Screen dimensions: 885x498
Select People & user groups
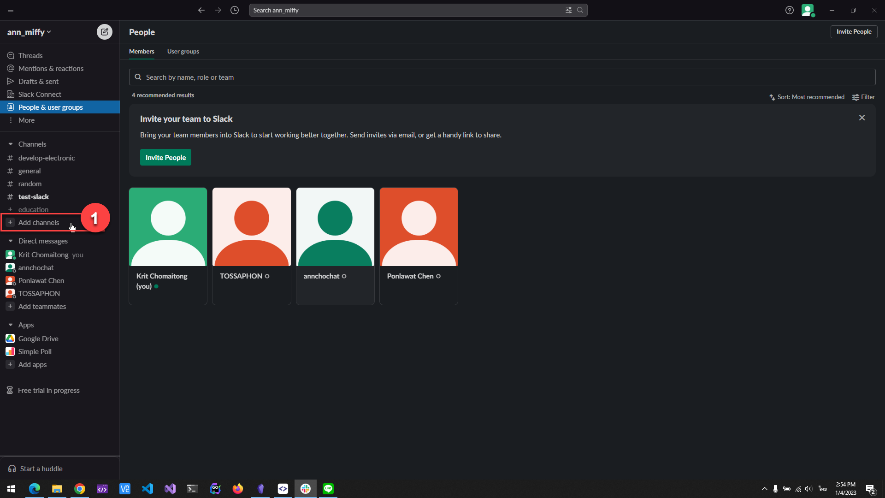coord(60,107)
